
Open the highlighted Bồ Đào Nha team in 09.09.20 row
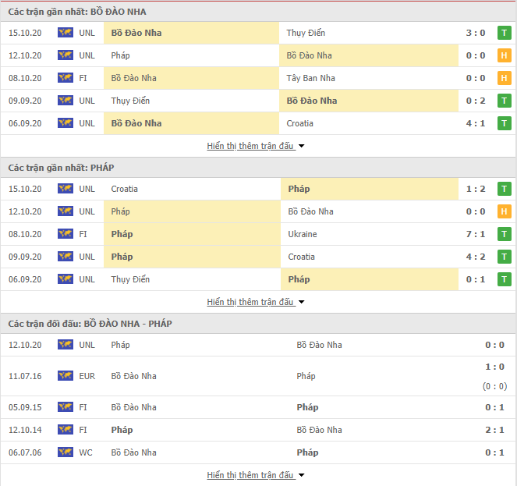point(312,101)
